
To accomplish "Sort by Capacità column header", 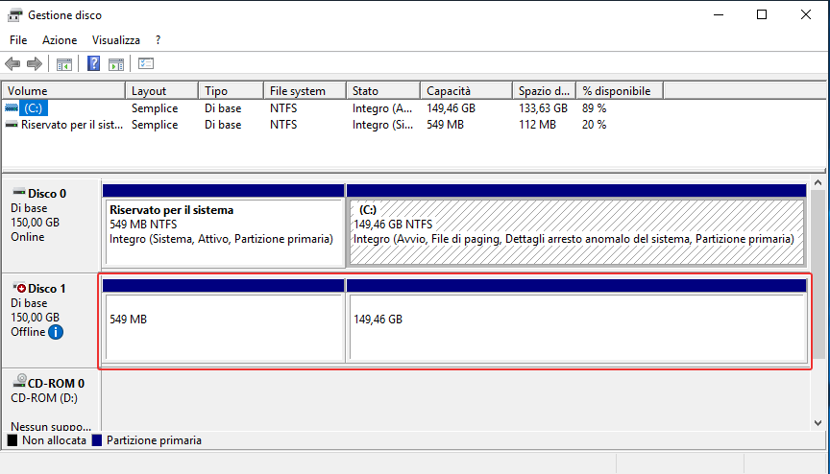I will pyautogui.click(x=466, y=91).
